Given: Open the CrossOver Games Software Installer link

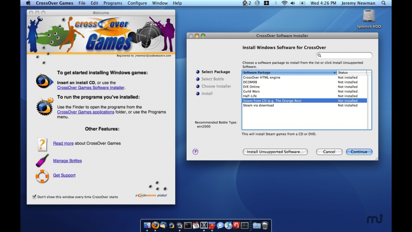Looking at the screenshot, I should pos(90,88).
